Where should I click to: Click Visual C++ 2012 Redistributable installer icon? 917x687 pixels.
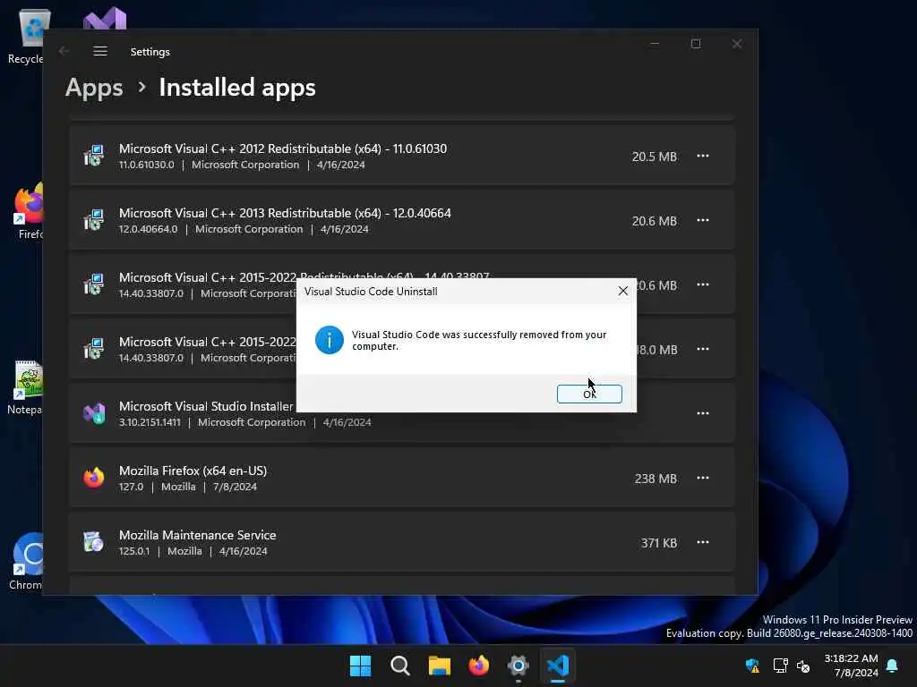(x=93, y=156)
